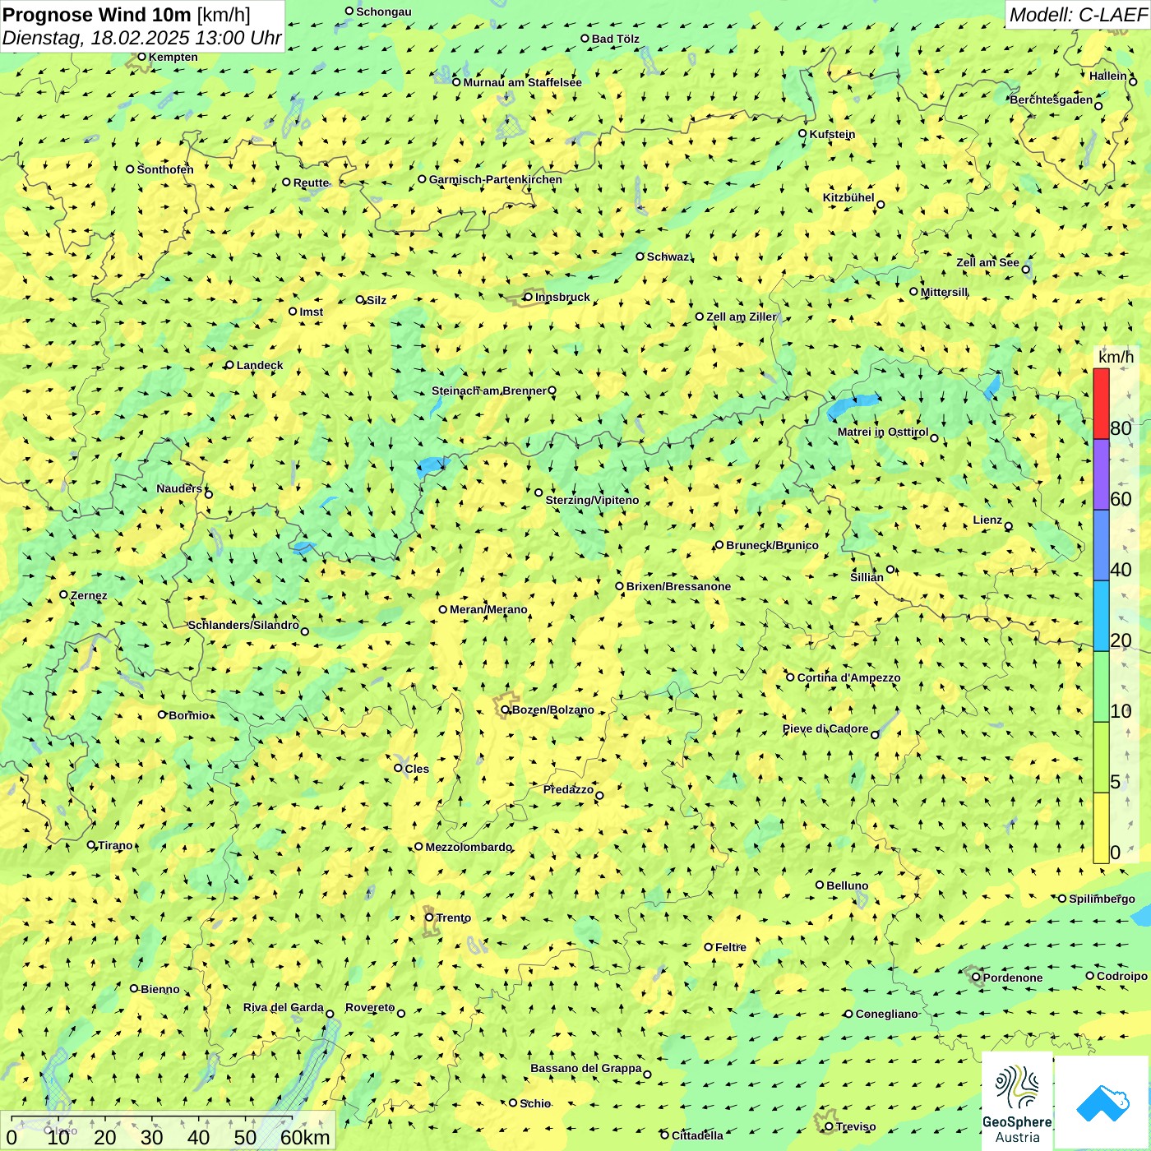Click the Mittersill town label
The width and height of the screenshot is (1151, 1151).
tap(944, 292)
